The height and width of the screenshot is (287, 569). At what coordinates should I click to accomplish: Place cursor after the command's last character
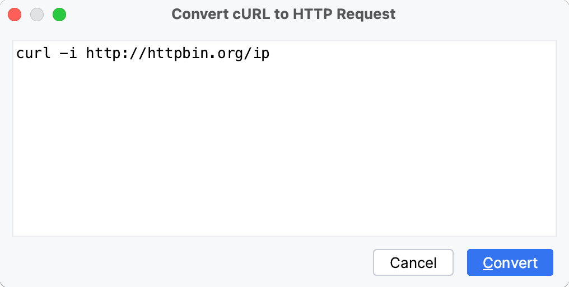(270, 54)
